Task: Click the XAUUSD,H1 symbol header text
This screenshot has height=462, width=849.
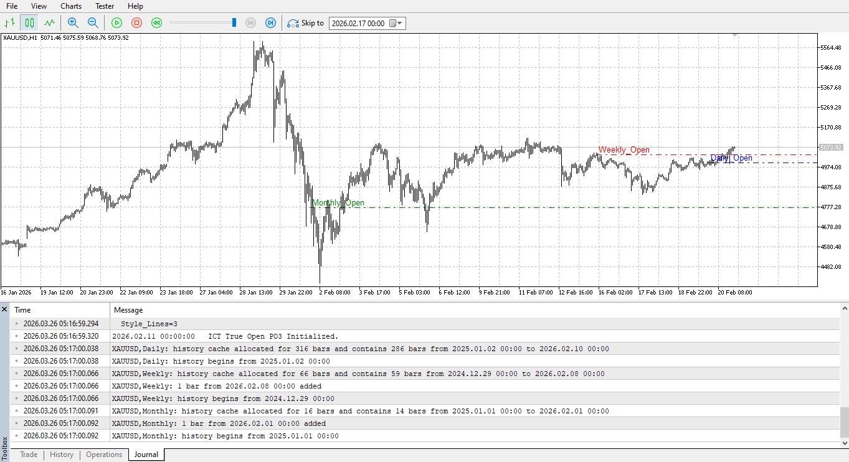Action: click(21, 37)
